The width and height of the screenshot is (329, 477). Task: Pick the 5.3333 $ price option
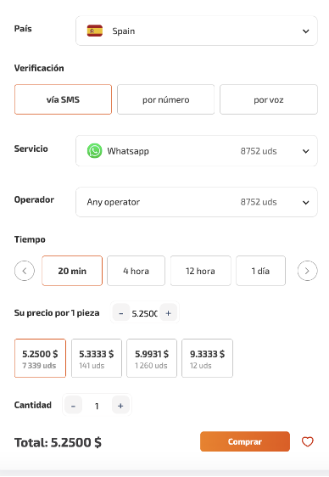(x=97, y=358)
